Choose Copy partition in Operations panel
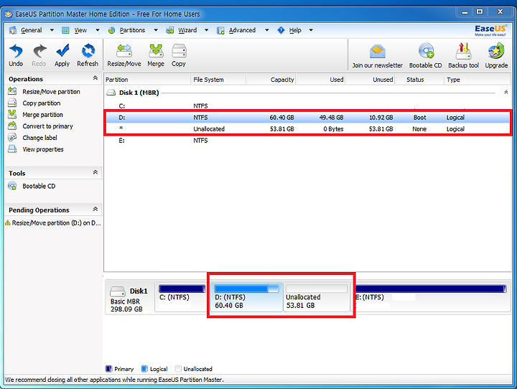This screenshot has width=517, height=389. 42,103
